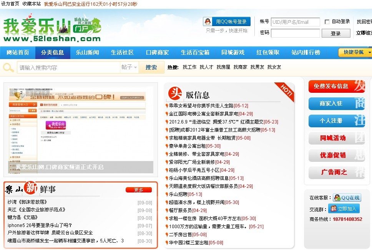Click the QQ在线 customer service icon
The height and width of the screenshot is (250, 372).
tap(347, 198)
